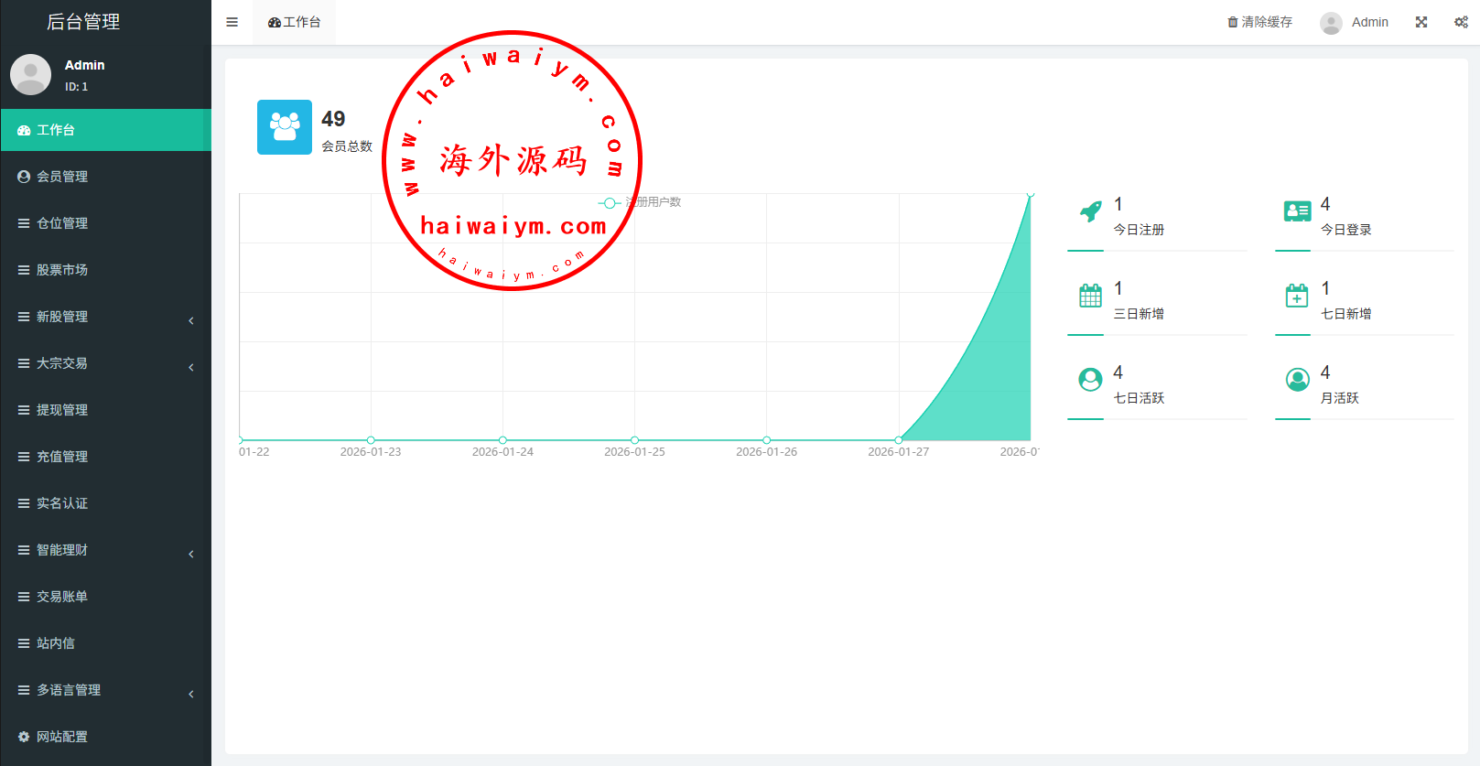Click the 清除缓存 button
1480x766 pixels.
coord(1260,22)
